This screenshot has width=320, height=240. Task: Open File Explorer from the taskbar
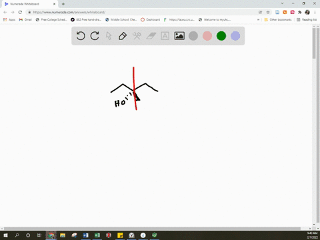63,235
